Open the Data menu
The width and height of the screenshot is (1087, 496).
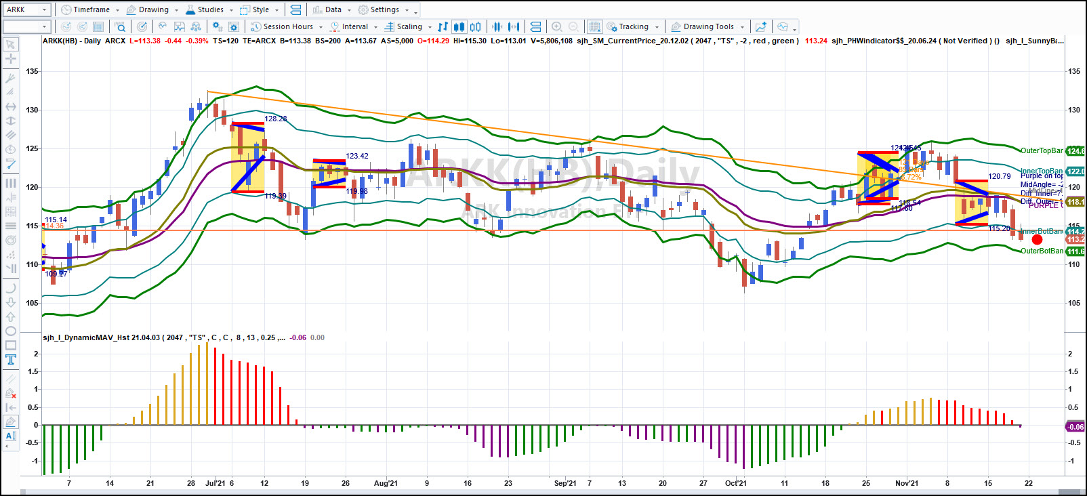(x=332, y=9)
